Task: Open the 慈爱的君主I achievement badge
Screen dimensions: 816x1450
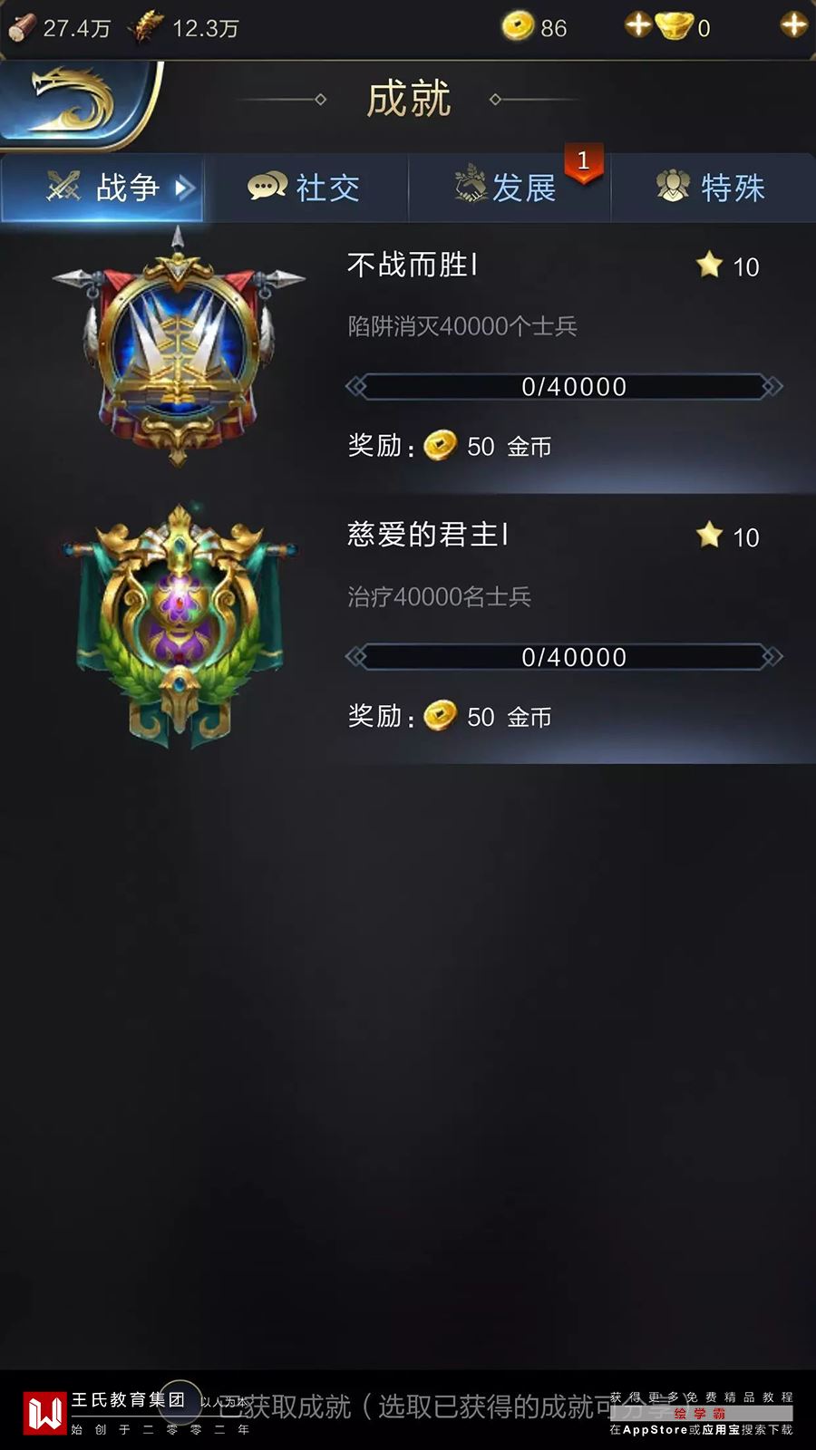Action: [x=179, y=625]
